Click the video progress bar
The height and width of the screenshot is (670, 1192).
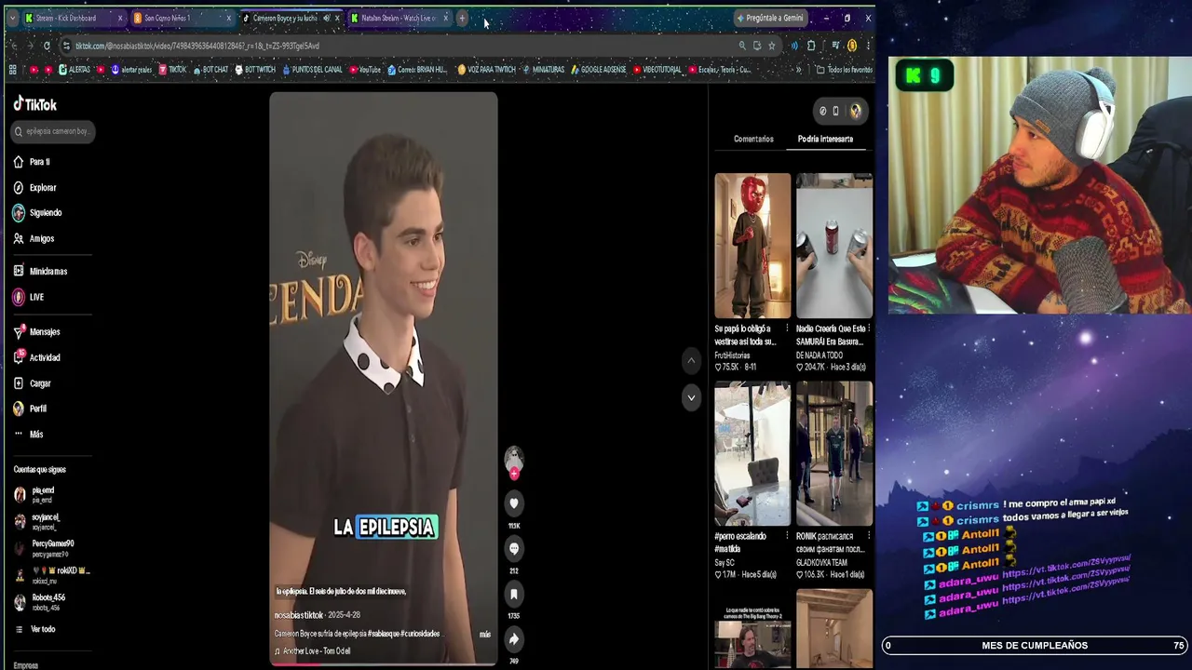tap(384, 664)
